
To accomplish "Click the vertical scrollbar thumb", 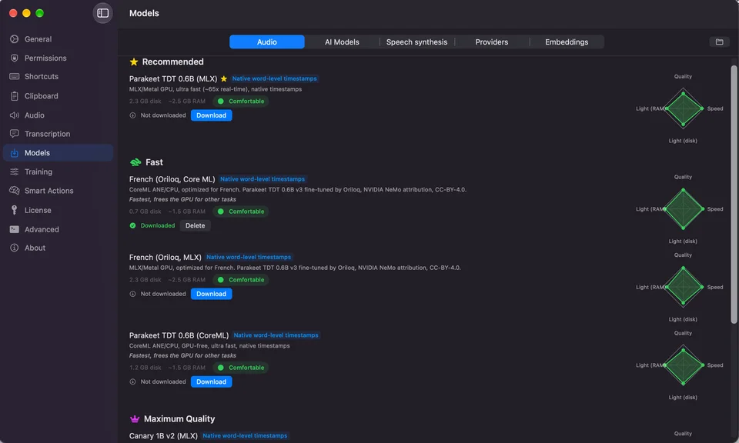I will coord(734,195).
